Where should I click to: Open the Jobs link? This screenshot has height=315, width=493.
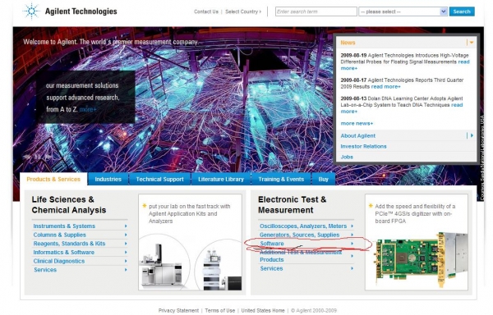[347, 157]
